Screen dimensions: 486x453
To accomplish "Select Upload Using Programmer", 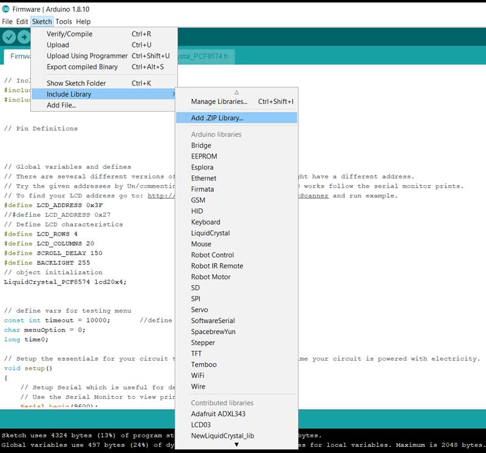I will coord(104,56).
